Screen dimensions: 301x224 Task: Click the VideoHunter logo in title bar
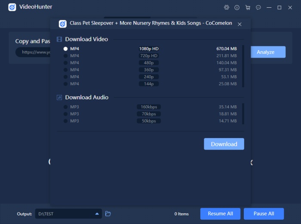(12, 7)
